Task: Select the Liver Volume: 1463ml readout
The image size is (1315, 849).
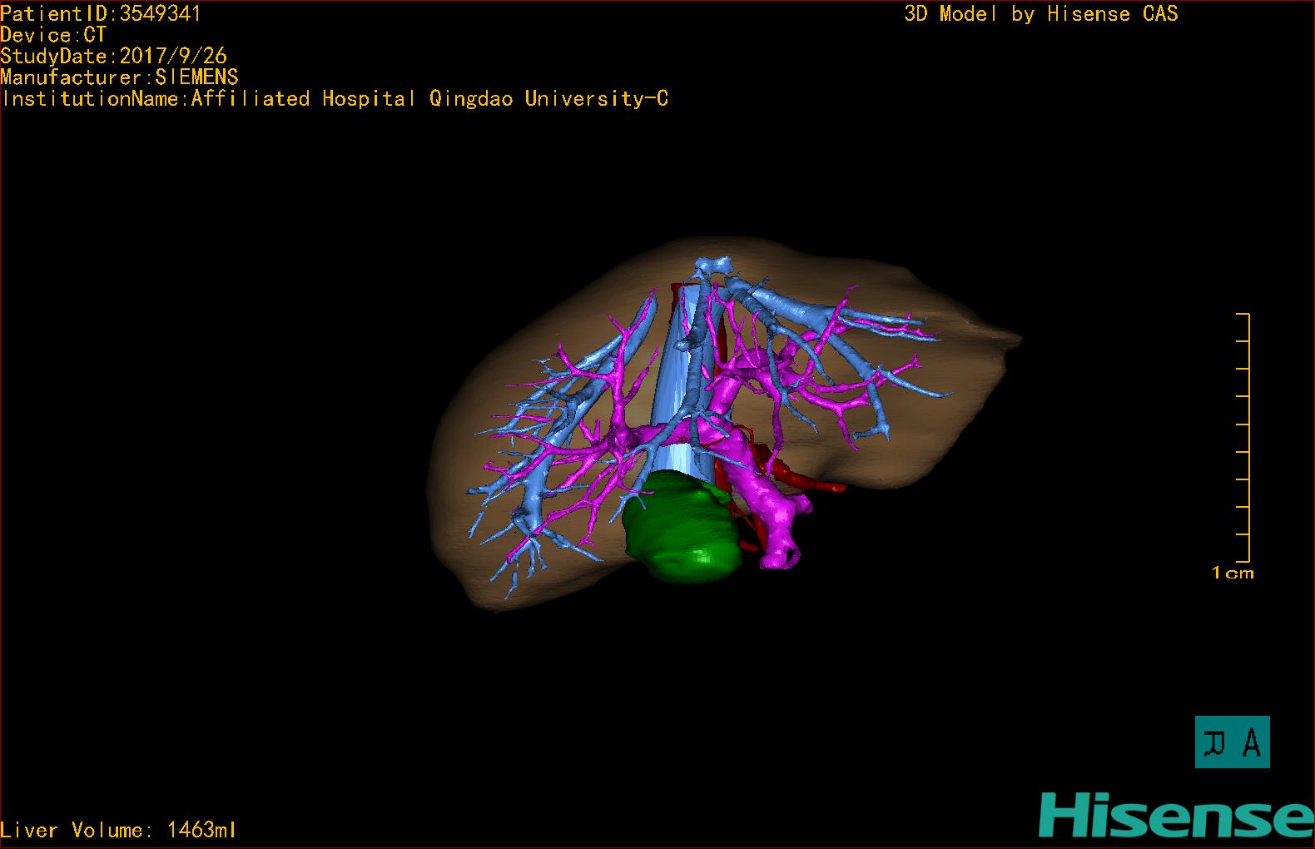Action: pos(118,830)
